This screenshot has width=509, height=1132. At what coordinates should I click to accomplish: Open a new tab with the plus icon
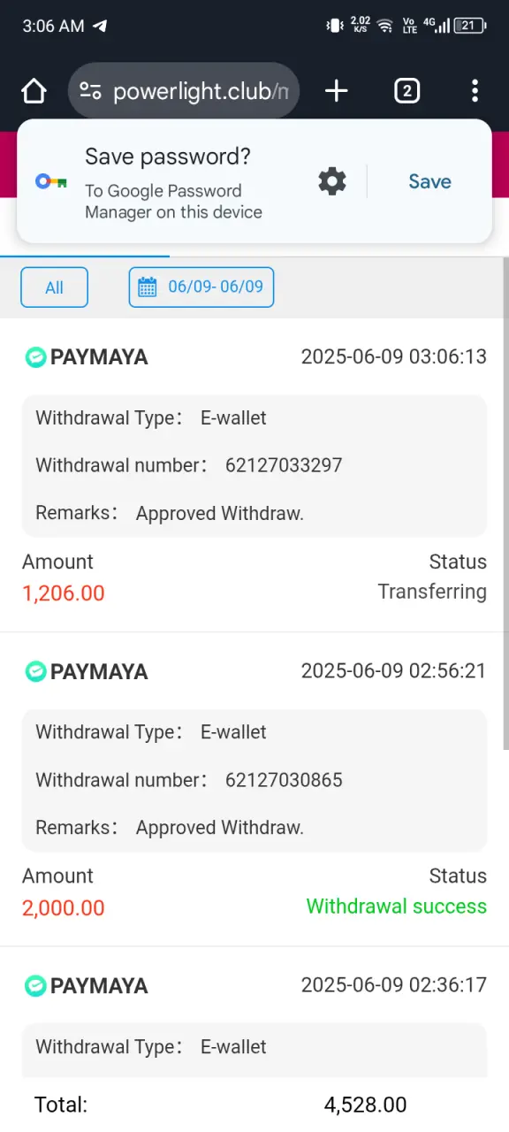(x=337, y=91)
